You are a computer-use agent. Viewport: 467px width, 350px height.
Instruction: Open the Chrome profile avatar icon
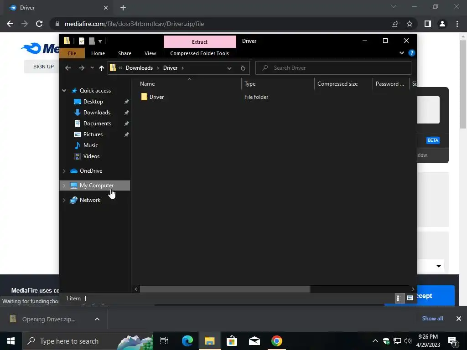(442, 24)
